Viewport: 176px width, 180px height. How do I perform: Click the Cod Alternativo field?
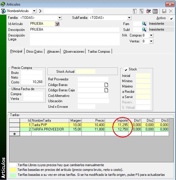[93, 96]
